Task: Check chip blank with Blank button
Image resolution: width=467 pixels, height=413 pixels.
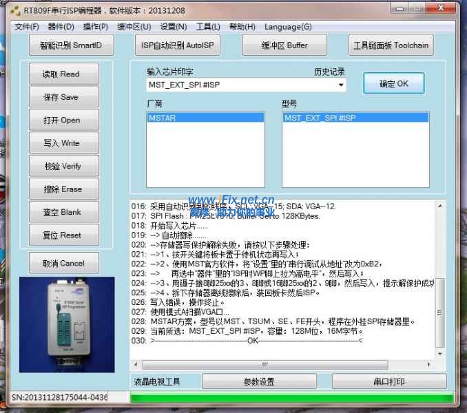Action: click(63, 212)
